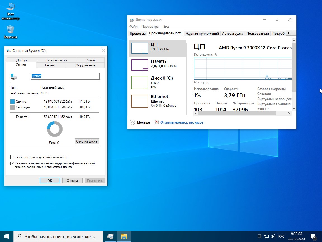The image size is (322, 242).
Task: Click the Windows Start button
Action: tap(7, 236)
